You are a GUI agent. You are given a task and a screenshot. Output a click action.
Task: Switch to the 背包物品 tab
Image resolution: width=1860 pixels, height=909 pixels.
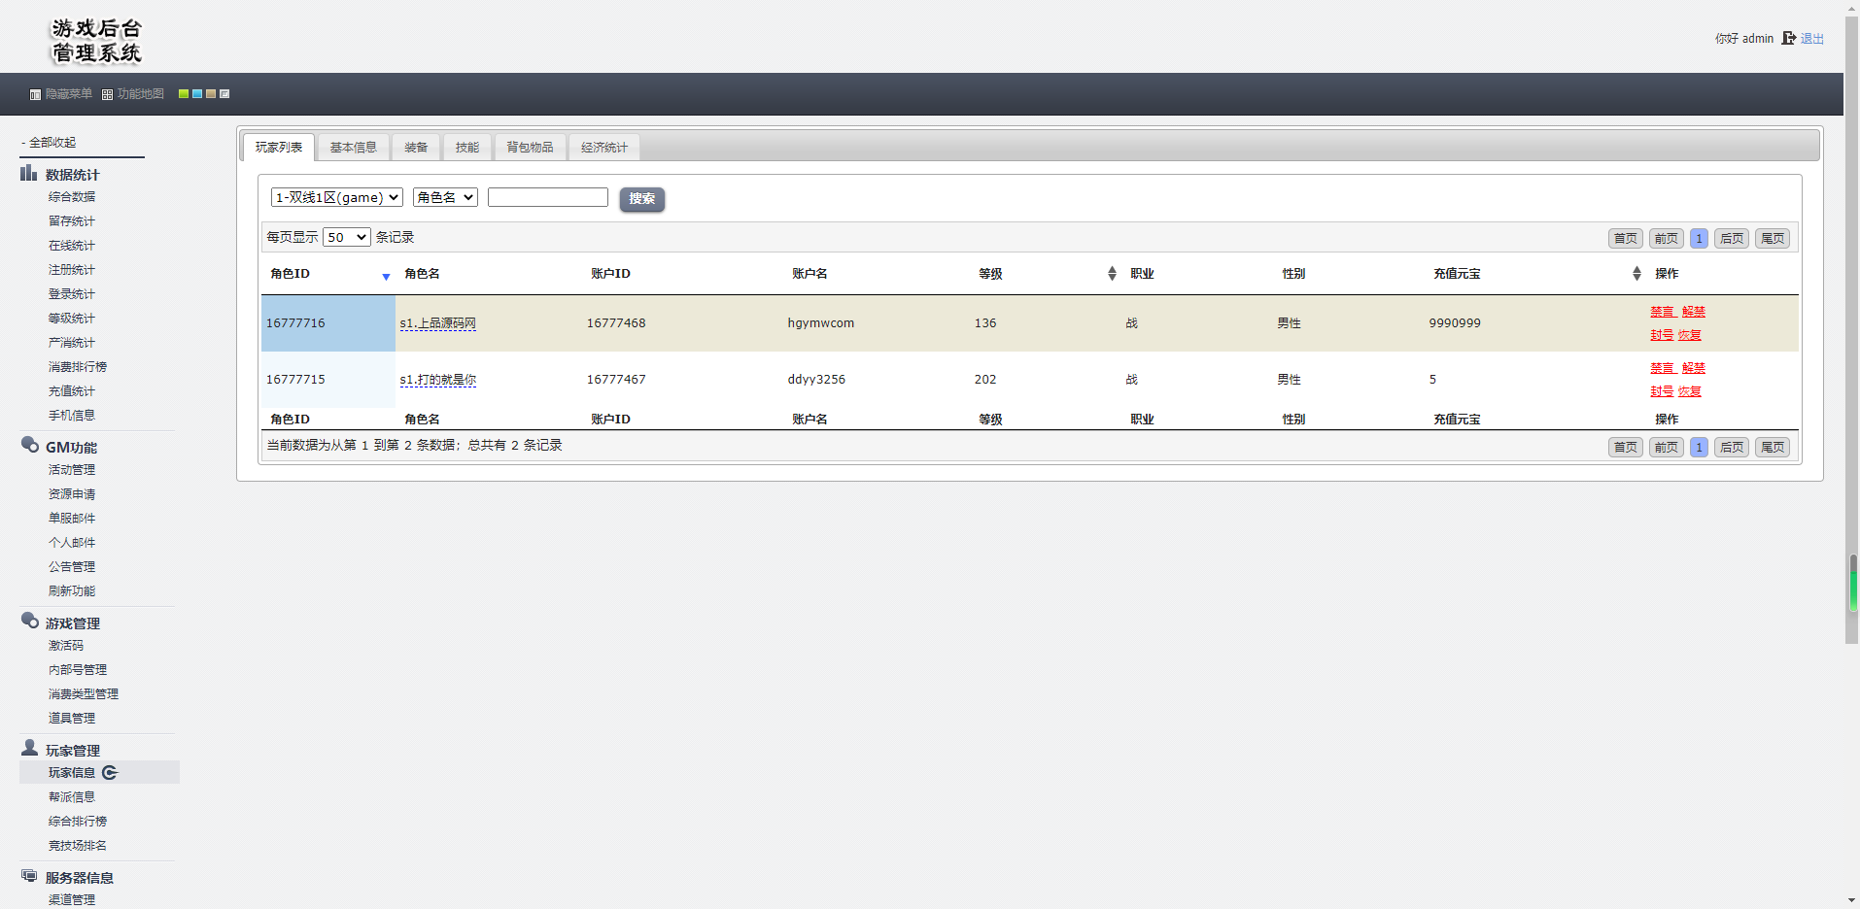[530, 148]
